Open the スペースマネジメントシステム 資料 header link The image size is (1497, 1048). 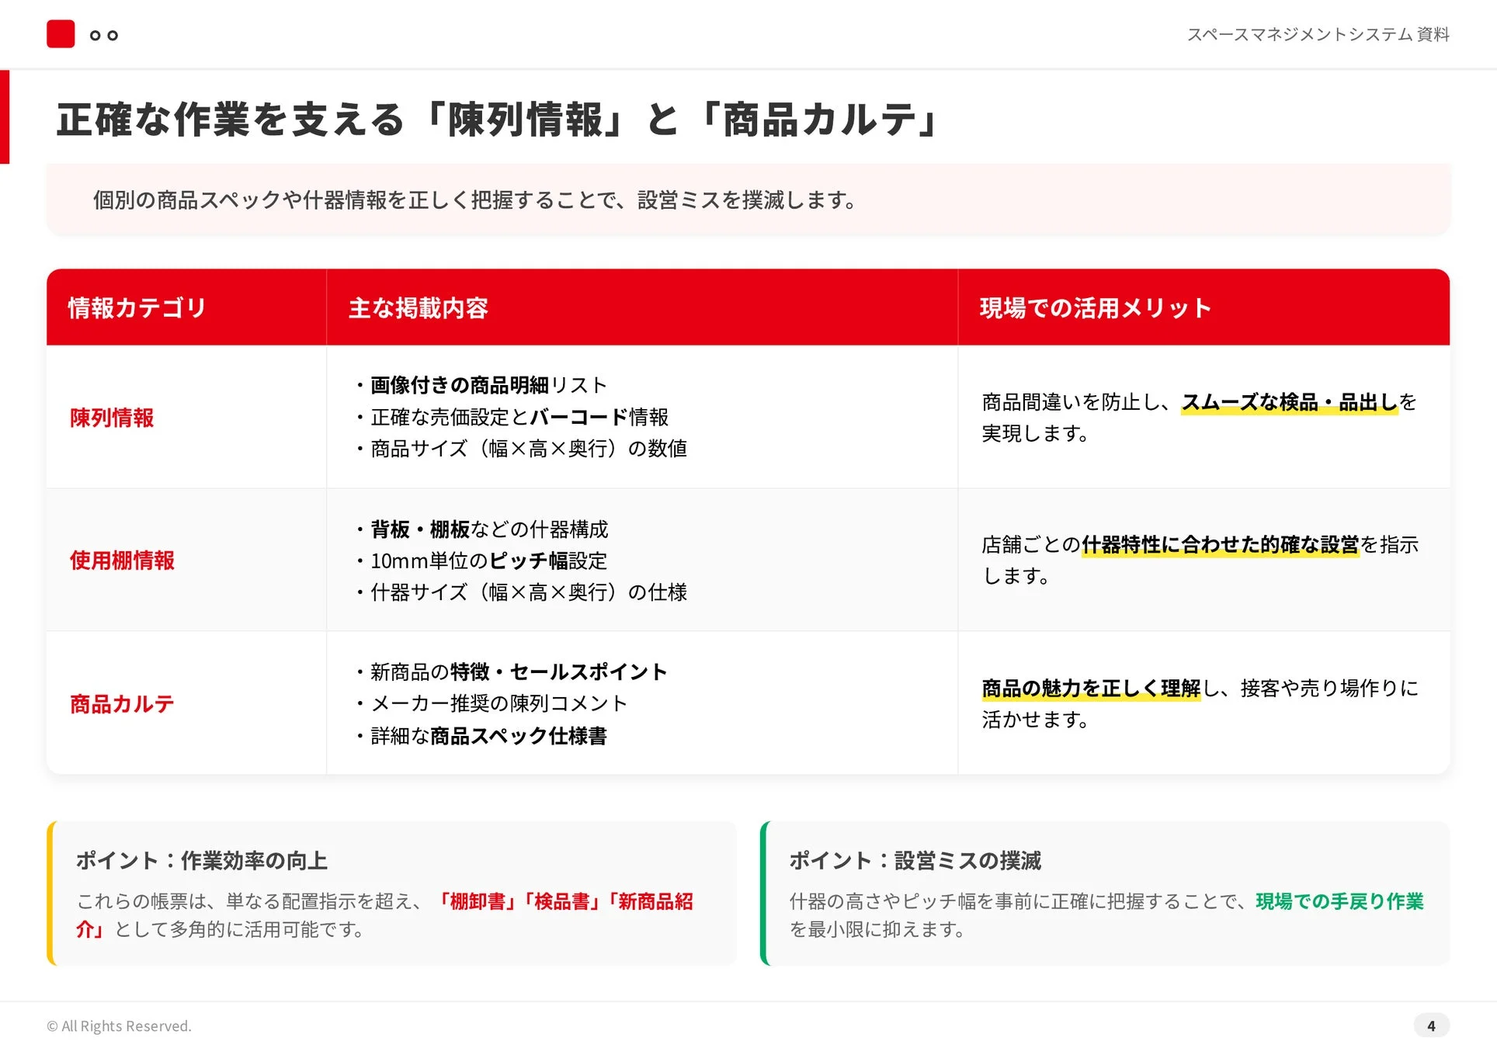coord(1318,35)
